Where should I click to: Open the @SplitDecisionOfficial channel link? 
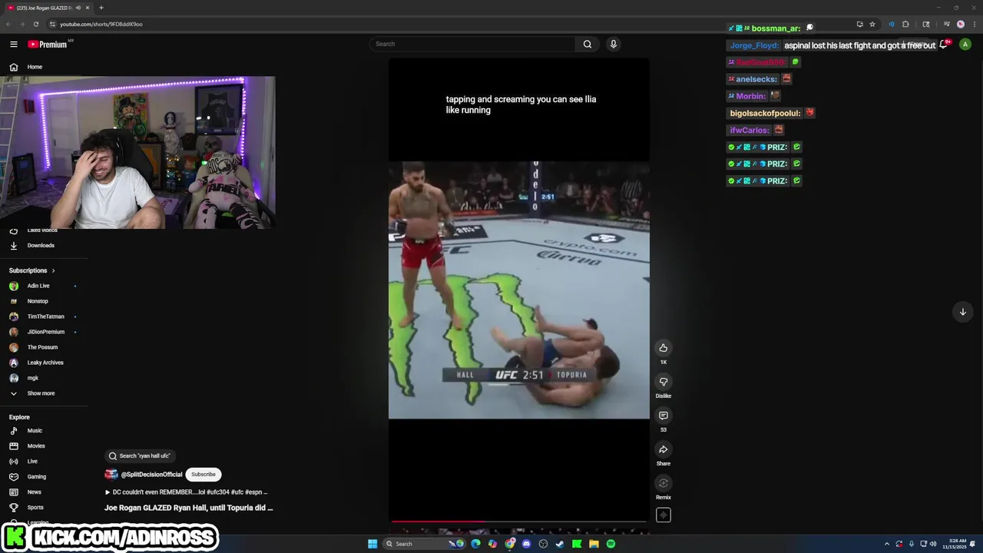click(x=151, y=475)
